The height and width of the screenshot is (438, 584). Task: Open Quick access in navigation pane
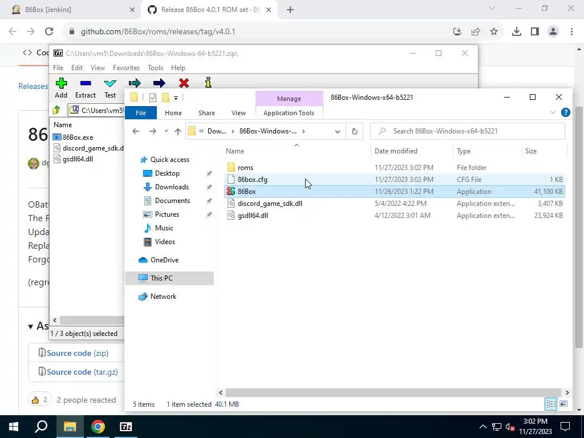[170, 160]
